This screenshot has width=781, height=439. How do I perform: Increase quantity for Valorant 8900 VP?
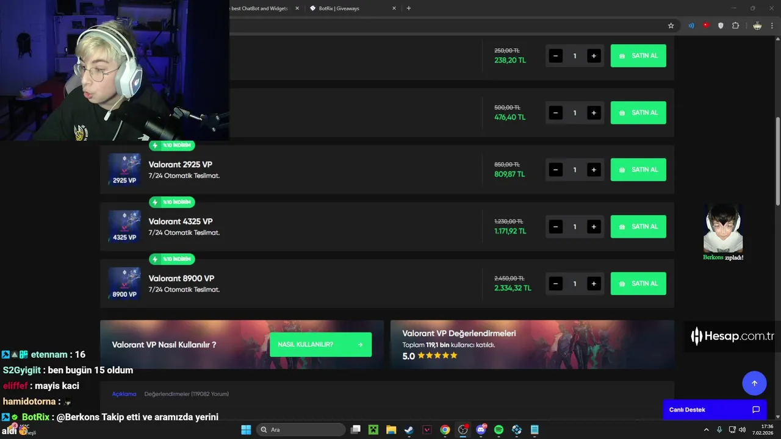593,284
